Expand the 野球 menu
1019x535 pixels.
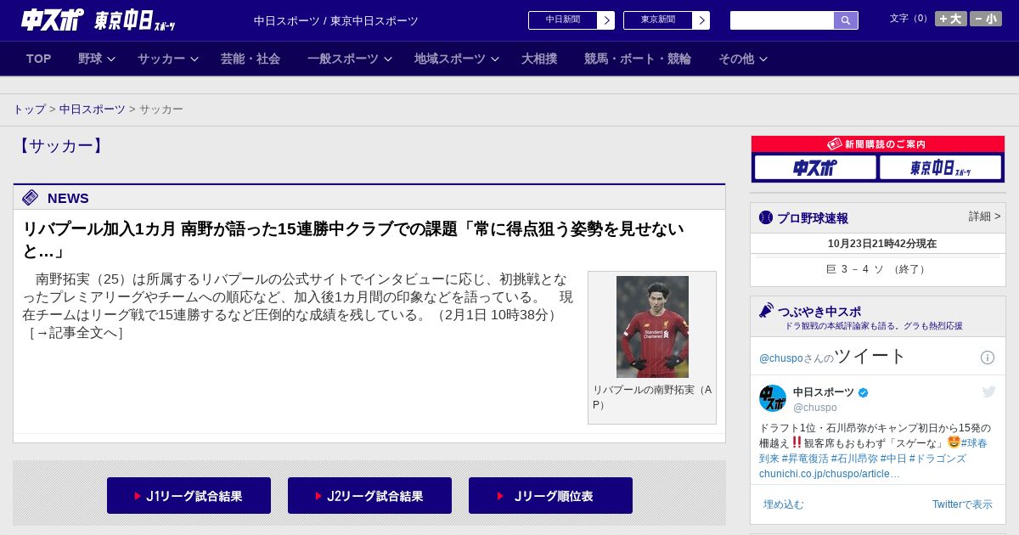(x=97, y=59)
